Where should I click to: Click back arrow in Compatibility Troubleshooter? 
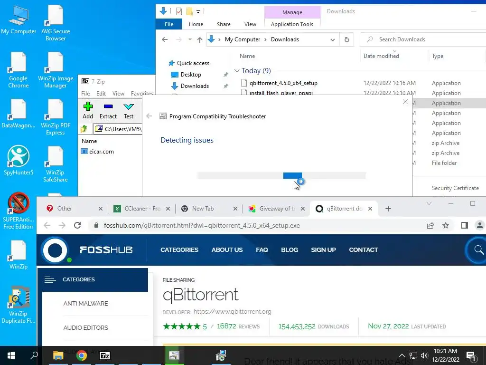(149, 116)
